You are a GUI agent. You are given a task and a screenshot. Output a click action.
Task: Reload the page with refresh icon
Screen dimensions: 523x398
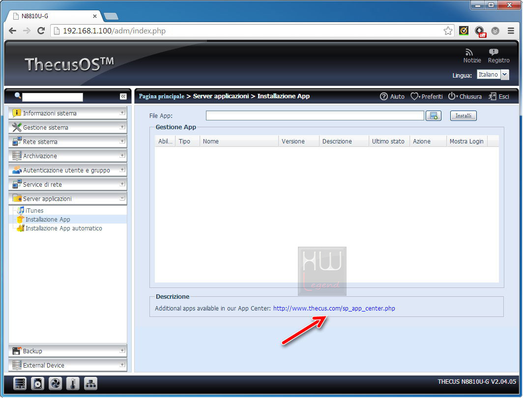[x=41, y=30]
